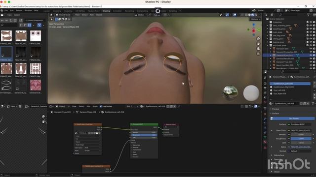Hide Genesis9Eyes.008 with its eye icon
316x177 pixels.
(x=311, y=55)
